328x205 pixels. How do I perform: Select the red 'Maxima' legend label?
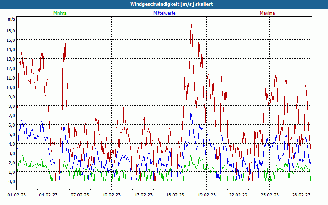point(267,13)
